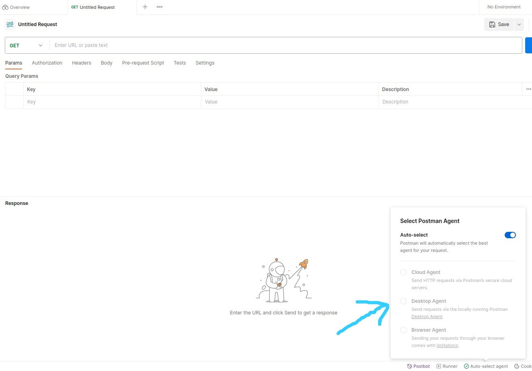Viewport: 532px width, 371px height.
Task: Click the HTTP request type icon
Action: click(10, 24)
